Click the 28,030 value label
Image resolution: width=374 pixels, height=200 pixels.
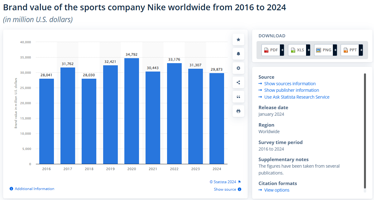[x=89, y=75]
